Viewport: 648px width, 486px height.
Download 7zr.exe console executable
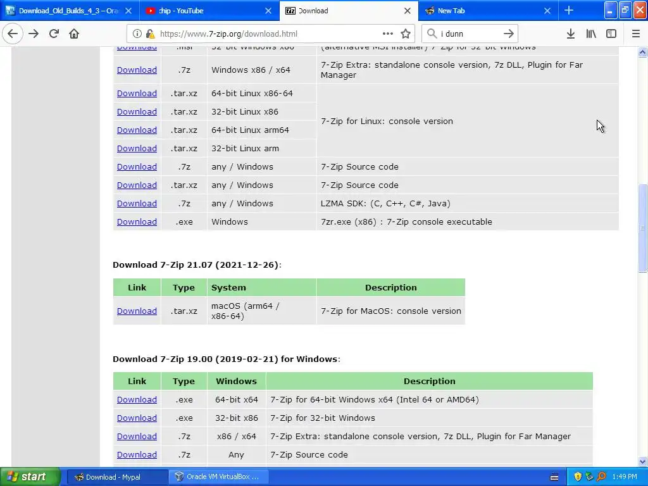coord(137,221)
